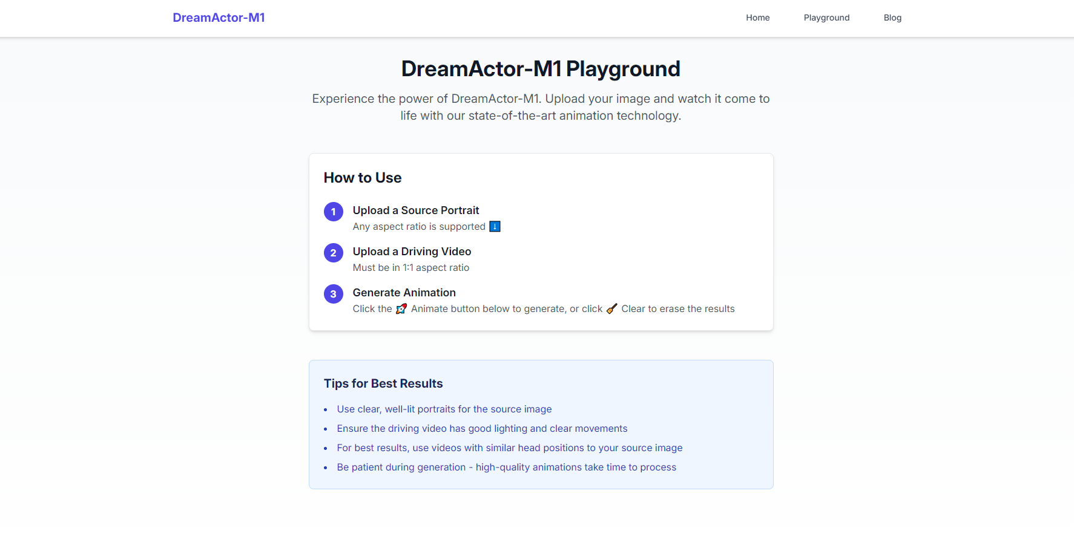Navigate to Home

click(757, 18)
